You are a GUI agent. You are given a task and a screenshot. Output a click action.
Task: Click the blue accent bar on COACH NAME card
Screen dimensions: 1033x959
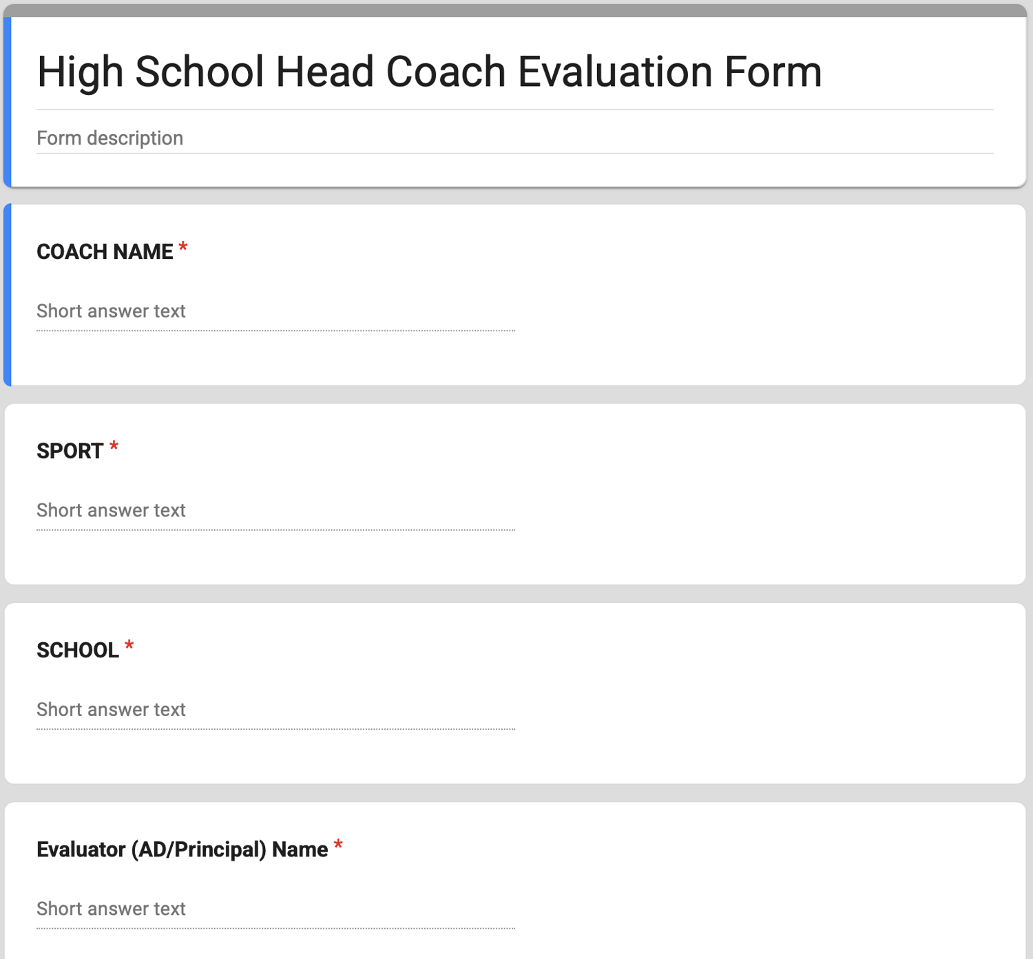coord(8,295)
